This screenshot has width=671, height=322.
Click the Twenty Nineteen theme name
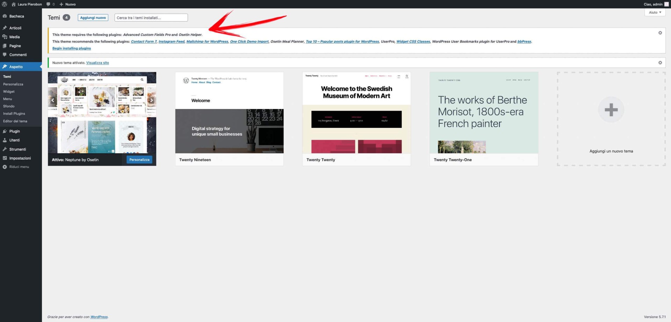pos(195,160)
